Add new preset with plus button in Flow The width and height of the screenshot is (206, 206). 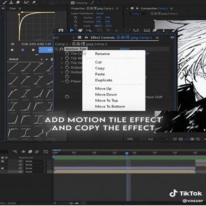click(46, 59)
